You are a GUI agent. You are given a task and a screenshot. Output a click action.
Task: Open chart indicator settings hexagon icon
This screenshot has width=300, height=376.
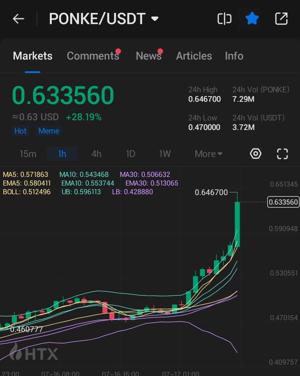256,154
